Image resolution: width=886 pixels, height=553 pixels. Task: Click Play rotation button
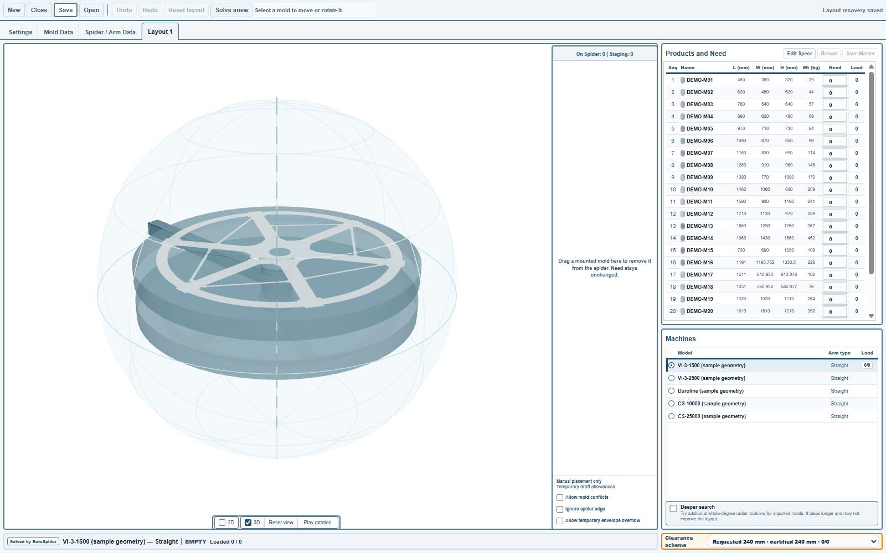[x=317, y=523]
